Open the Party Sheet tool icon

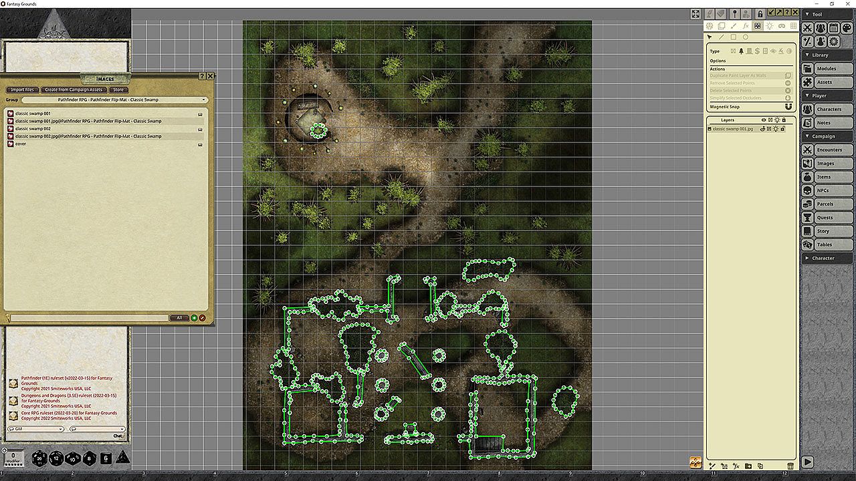821,27
